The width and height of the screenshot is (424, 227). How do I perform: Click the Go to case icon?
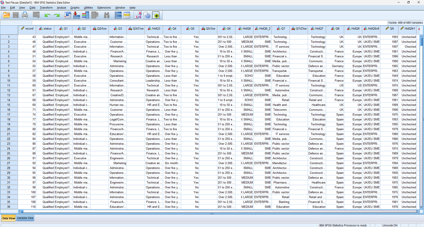[x=68, y=15]
